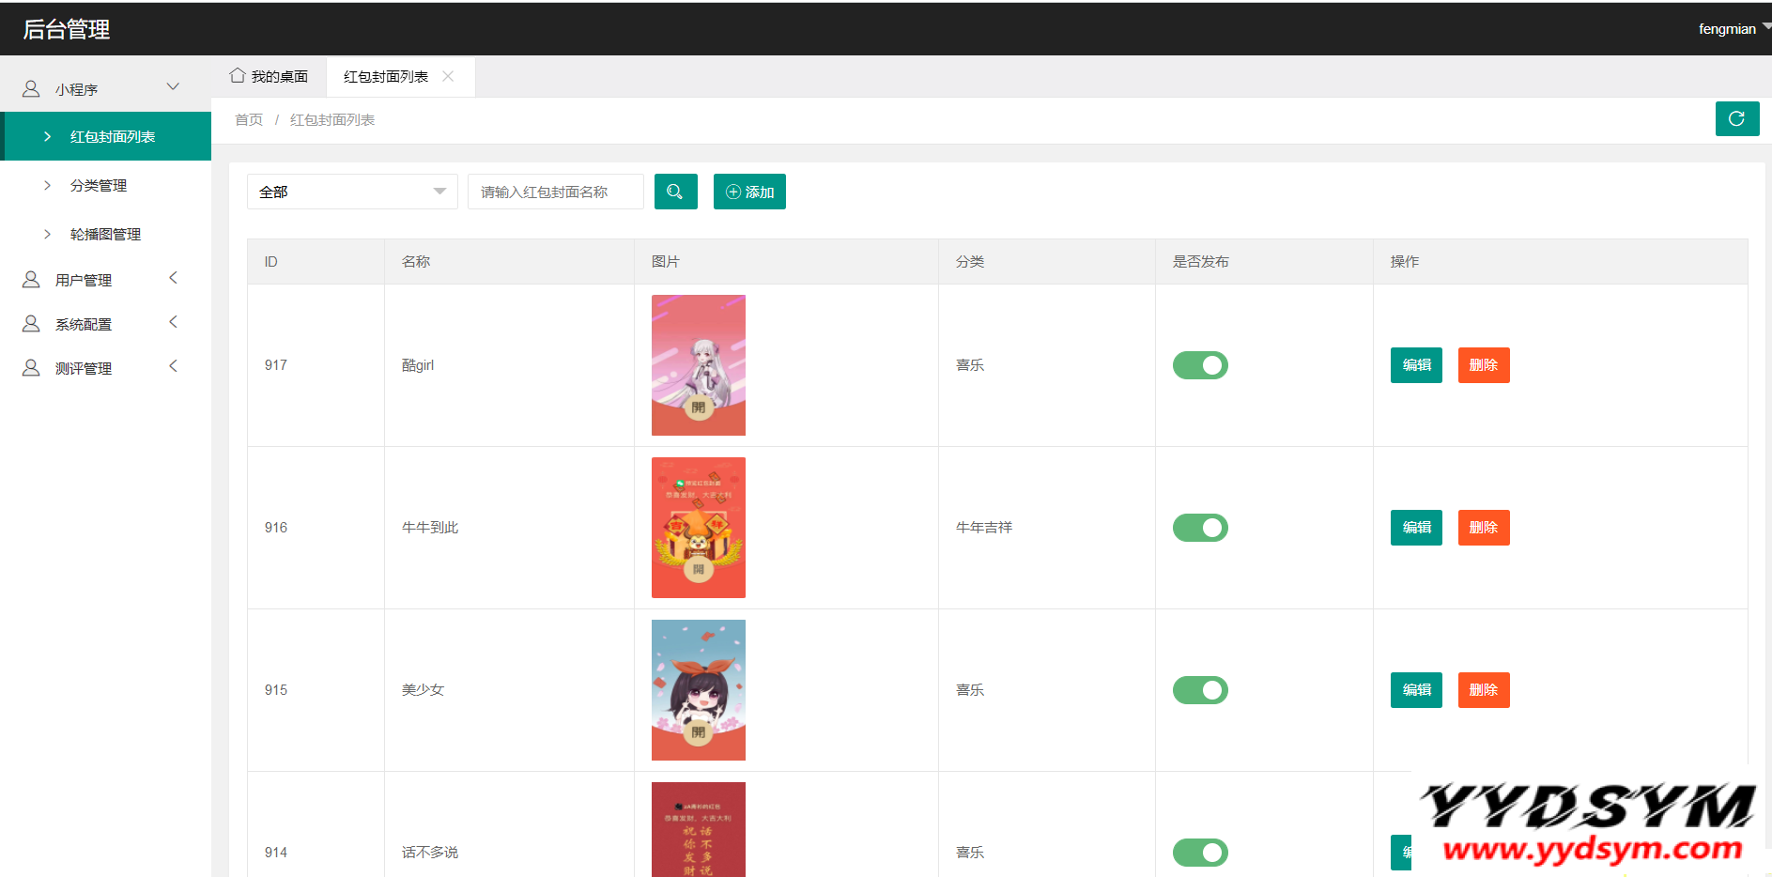Expand the 用户管理 menu arrow
The image size is (1772, 877).
pos(173,278)
